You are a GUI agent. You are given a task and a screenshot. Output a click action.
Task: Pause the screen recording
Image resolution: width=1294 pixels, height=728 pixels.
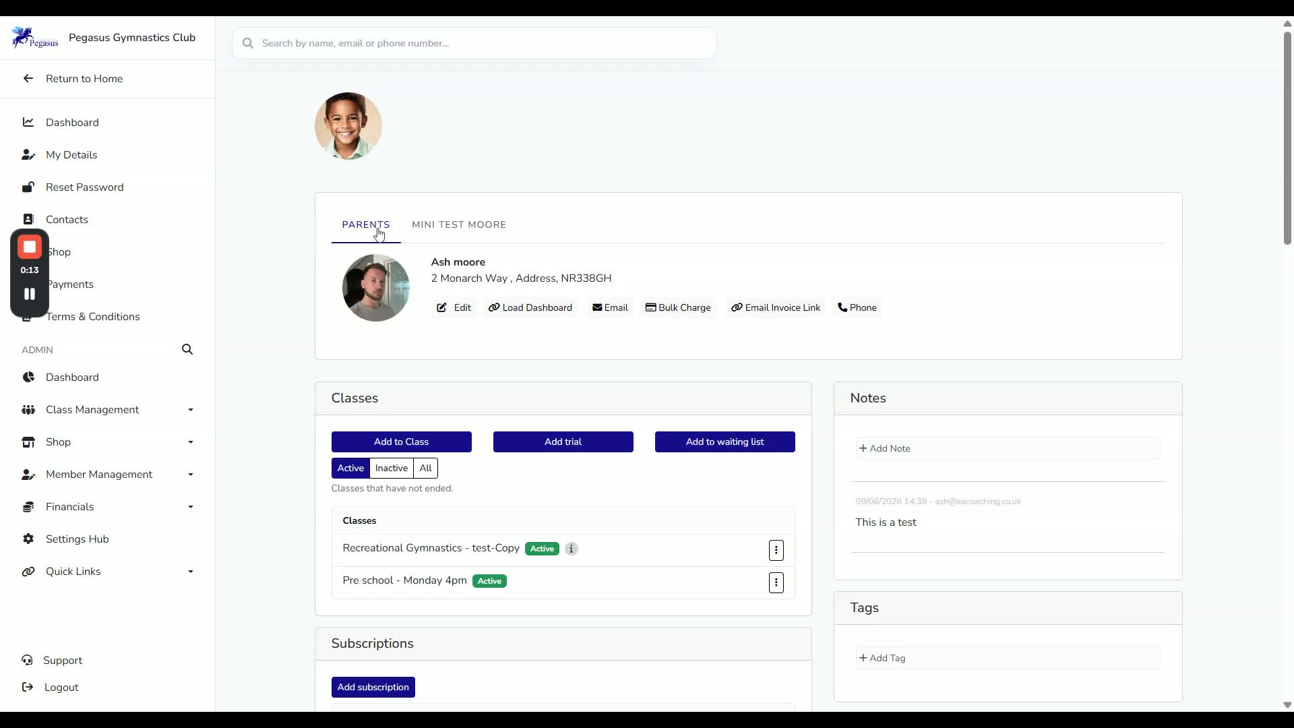click(30, 294)
